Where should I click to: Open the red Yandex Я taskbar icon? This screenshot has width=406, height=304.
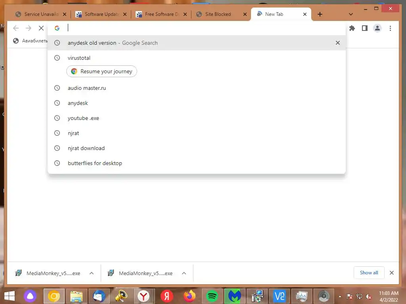(167, 296)
